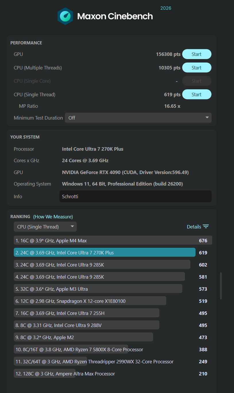The image size is (234, 393).
Task: Click the processor name in Your System
Action: [x=92, y=149]
